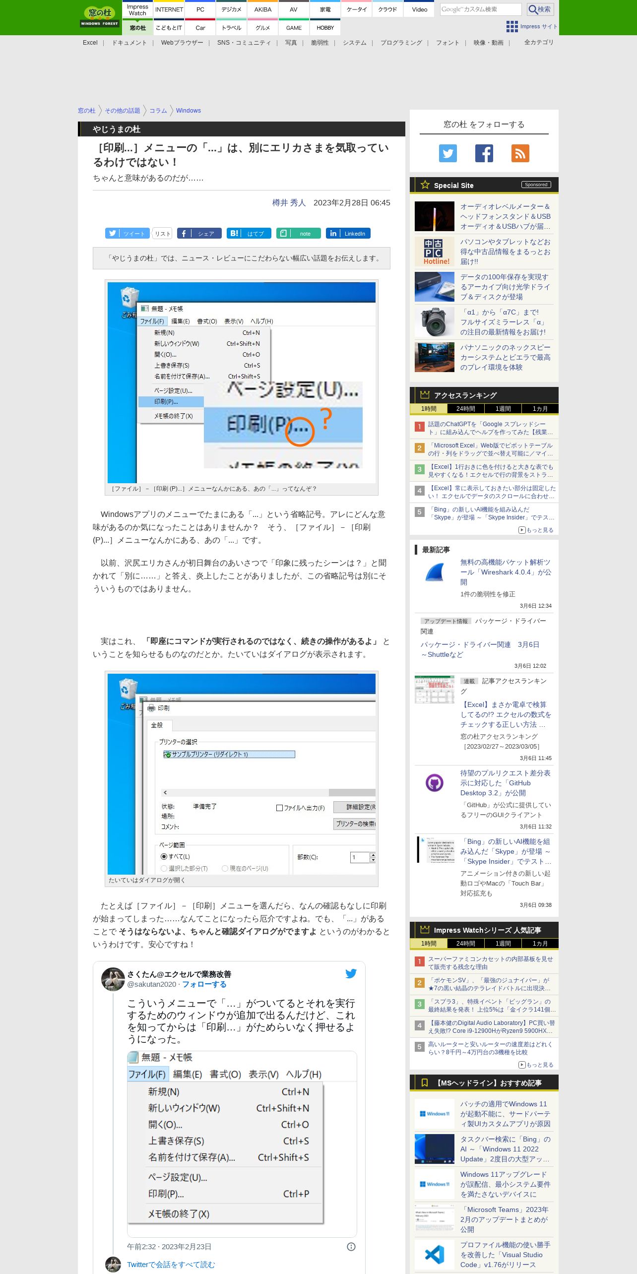Image resolution: width=637 pixels, height=1274 pixels.
Task: Click the sakutan2020 tweet avatar
Action: [x=113, y=979]
